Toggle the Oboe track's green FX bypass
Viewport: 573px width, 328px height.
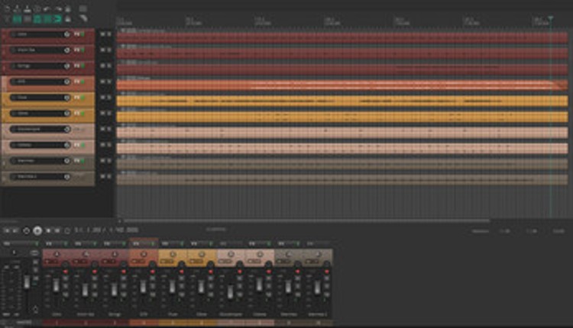81,114
